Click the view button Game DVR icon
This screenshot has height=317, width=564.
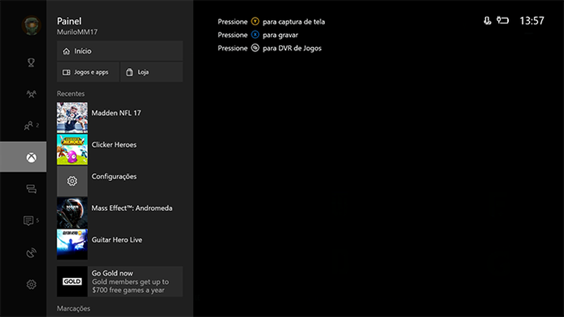255,47
